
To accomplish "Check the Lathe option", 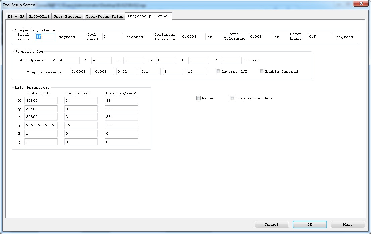I will coord(199,98).
